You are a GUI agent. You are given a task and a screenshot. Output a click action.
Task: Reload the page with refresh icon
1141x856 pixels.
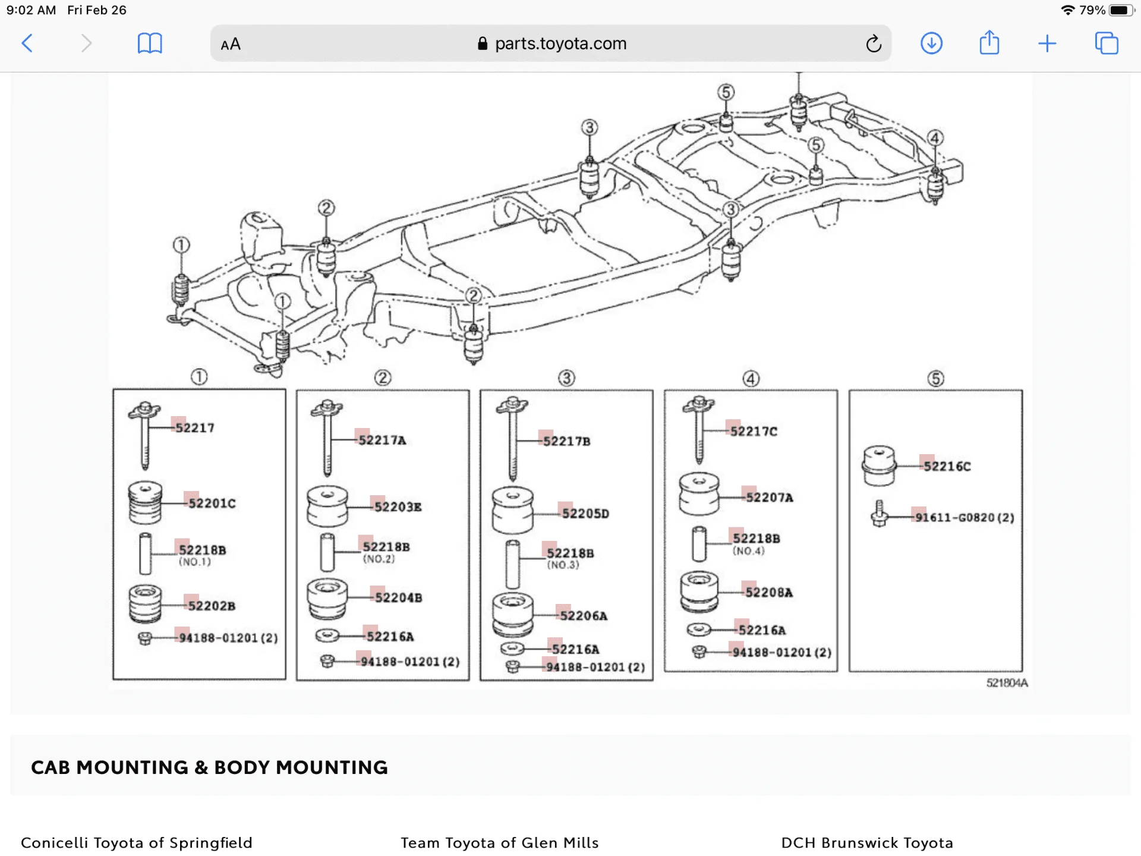coord(873,43)
